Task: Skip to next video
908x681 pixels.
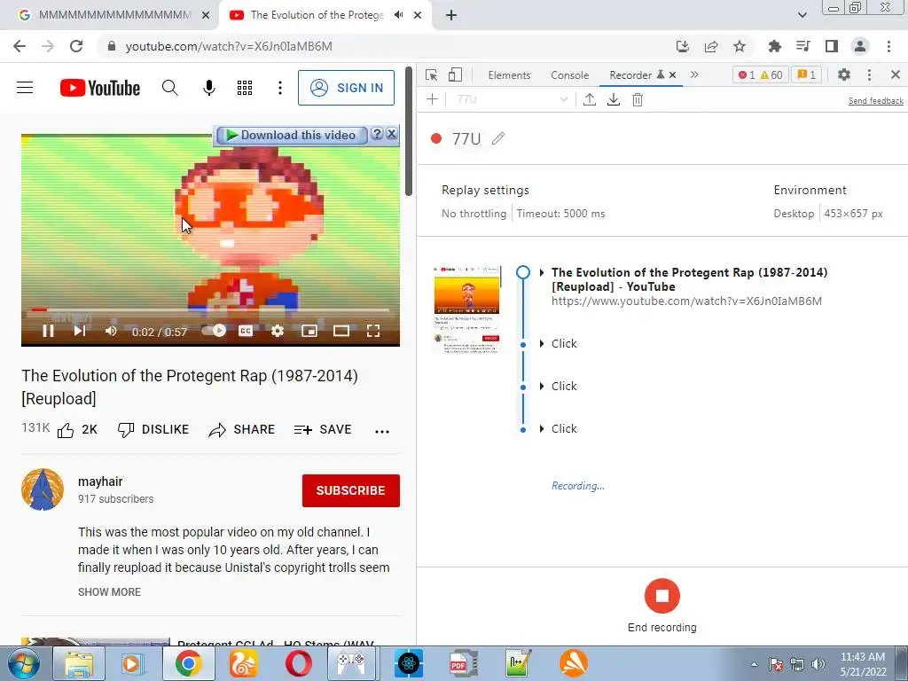Action: coord(80,331)
